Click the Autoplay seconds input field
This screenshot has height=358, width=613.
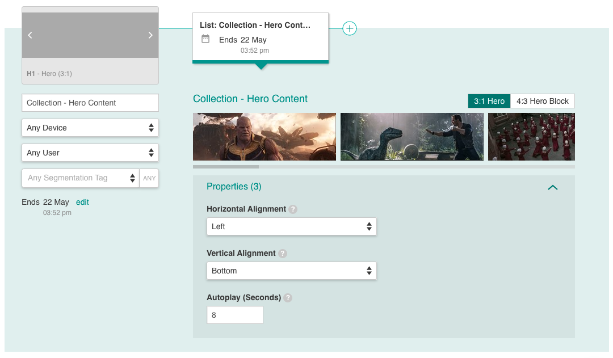[x=235, y=315]
